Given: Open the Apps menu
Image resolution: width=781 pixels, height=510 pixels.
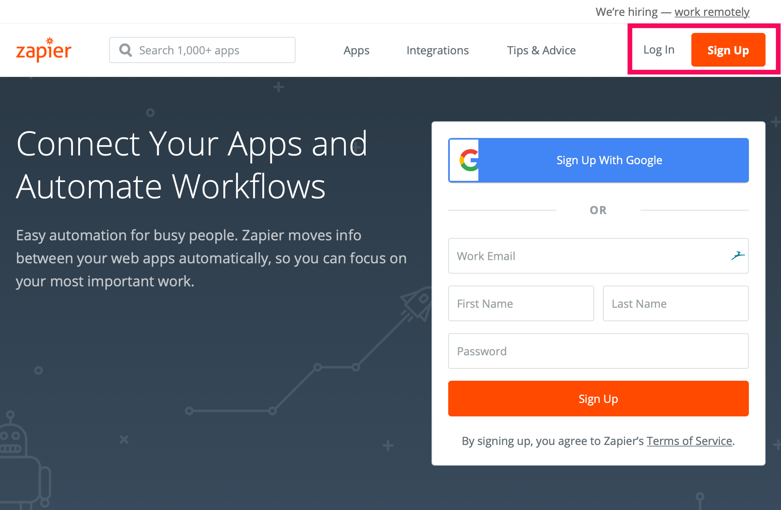Looking at the screenshot, I should coord(357,50).
